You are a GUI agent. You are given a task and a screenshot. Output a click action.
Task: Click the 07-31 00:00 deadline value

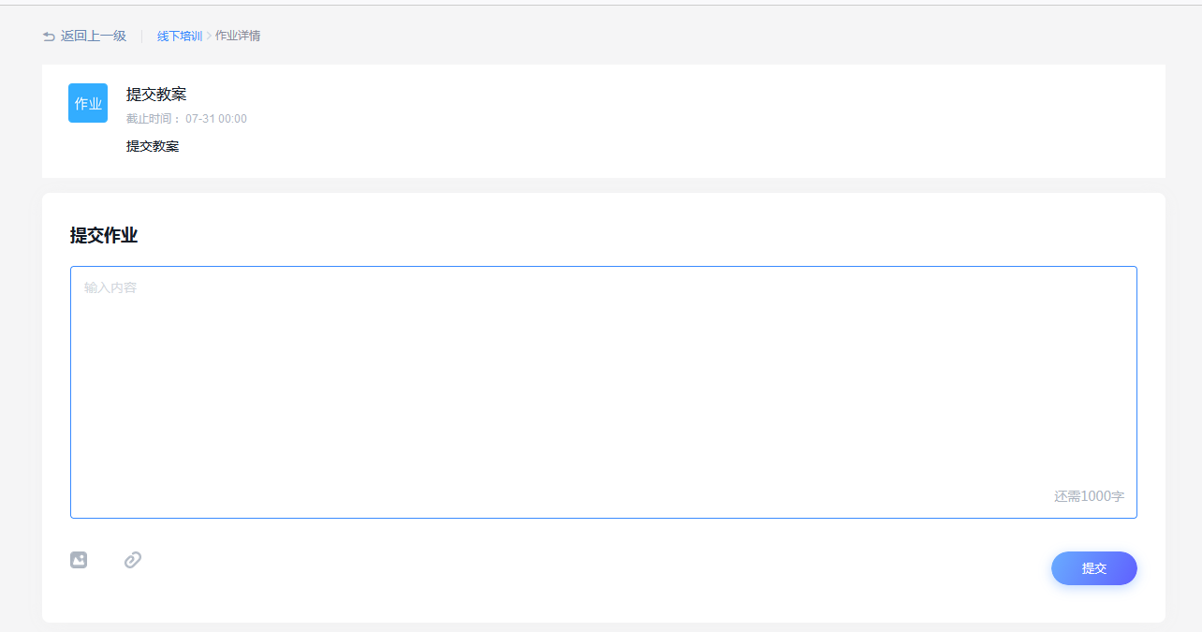pos(216,119)
